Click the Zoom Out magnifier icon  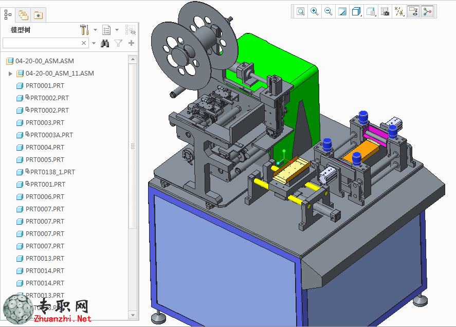point(329,12)
